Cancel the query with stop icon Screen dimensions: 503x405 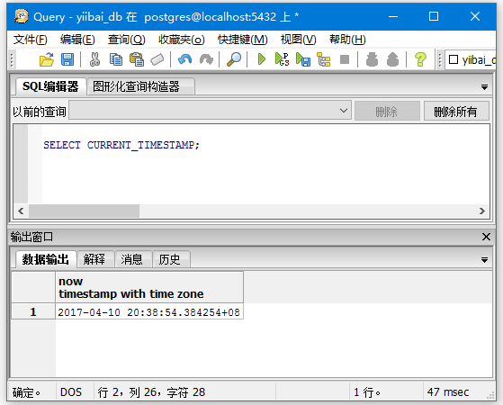coord(345,59)
